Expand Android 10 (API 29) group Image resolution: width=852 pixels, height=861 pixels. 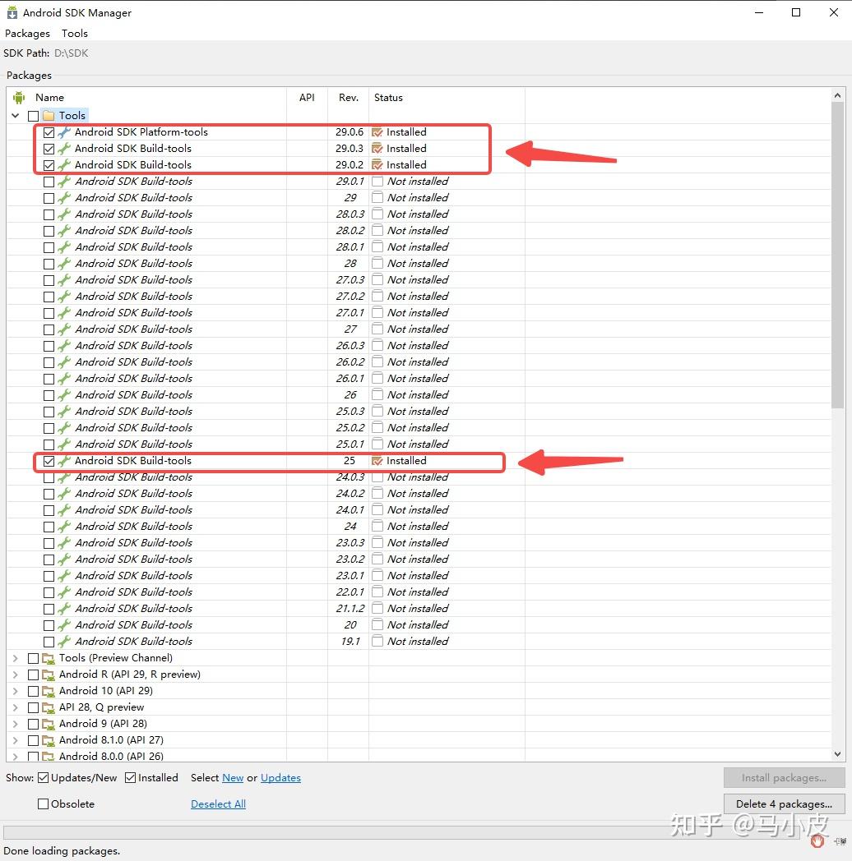(16, 691)
